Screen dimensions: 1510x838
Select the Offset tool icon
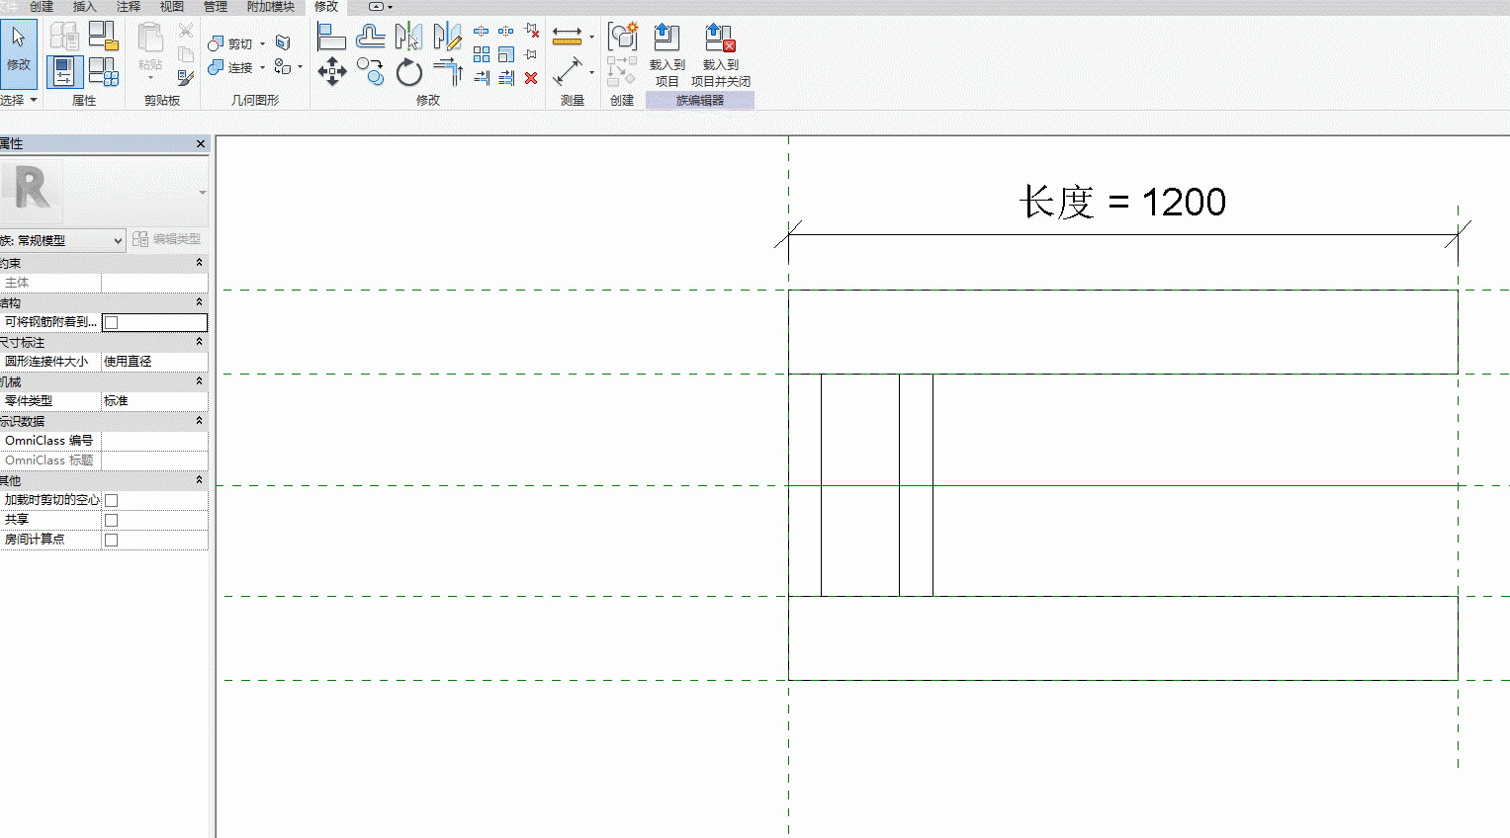[x=371, y=37]
